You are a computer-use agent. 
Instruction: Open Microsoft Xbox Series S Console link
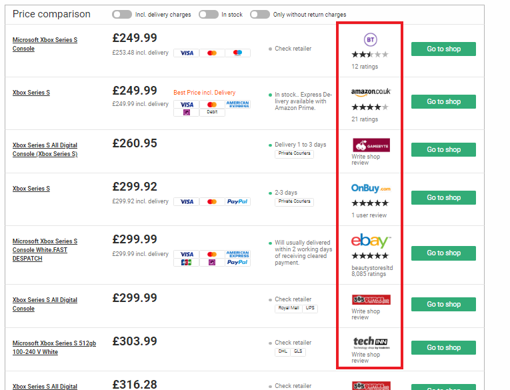pos(45,44)
